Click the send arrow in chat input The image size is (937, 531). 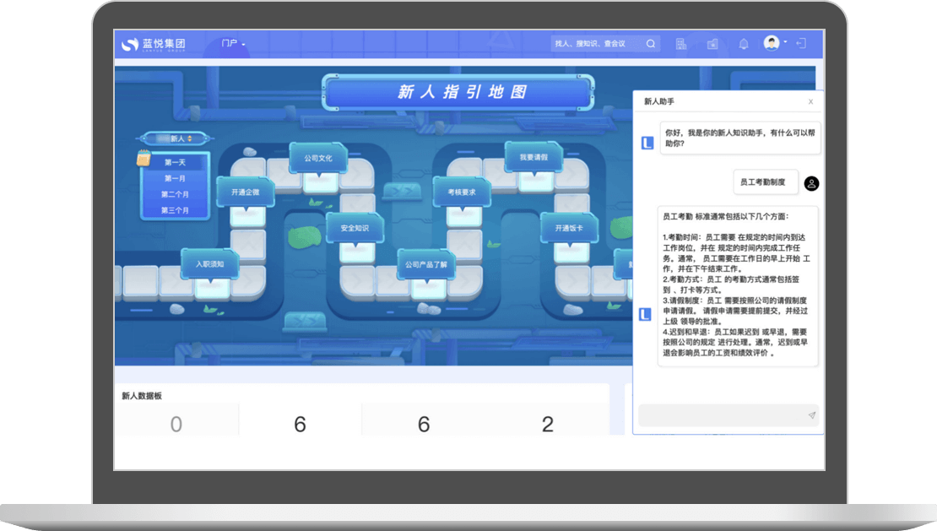[x=811, y=415]
